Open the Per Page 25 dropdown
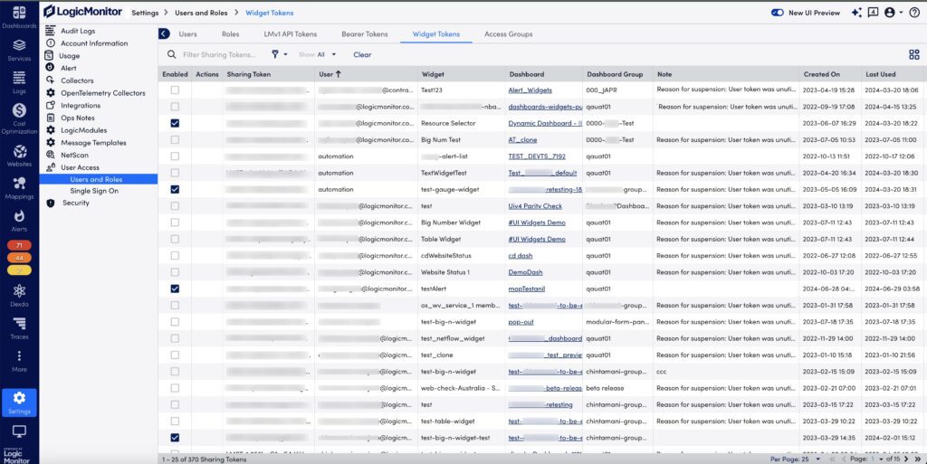This screenshot has width=927, height=464. pos(795,459)
